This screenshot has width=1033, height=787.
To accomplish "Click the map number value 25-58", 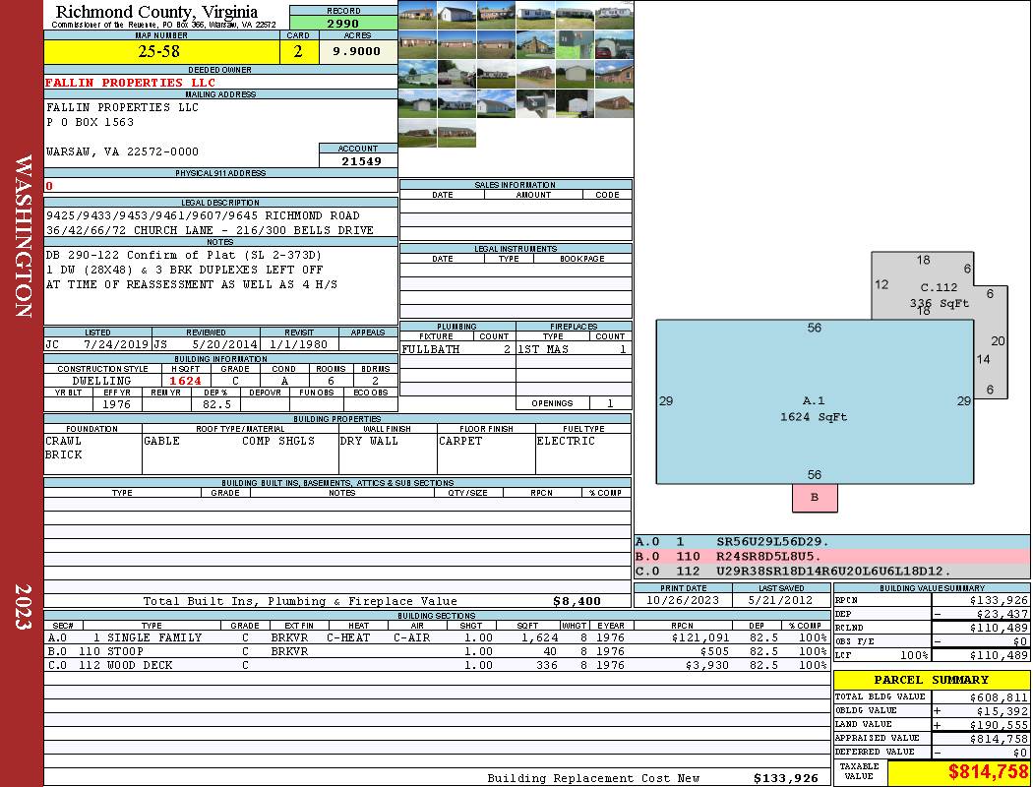I will click(158, 51).
